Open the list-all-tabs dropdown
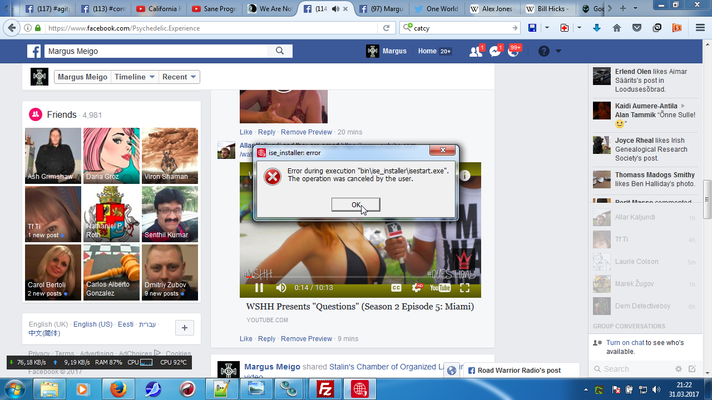Image resolution: width=712 pixels, height=400 pixels. pos(635,9)
